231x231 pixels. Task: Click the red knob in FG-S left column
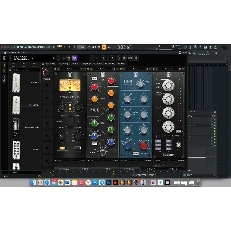pos(94,87)
